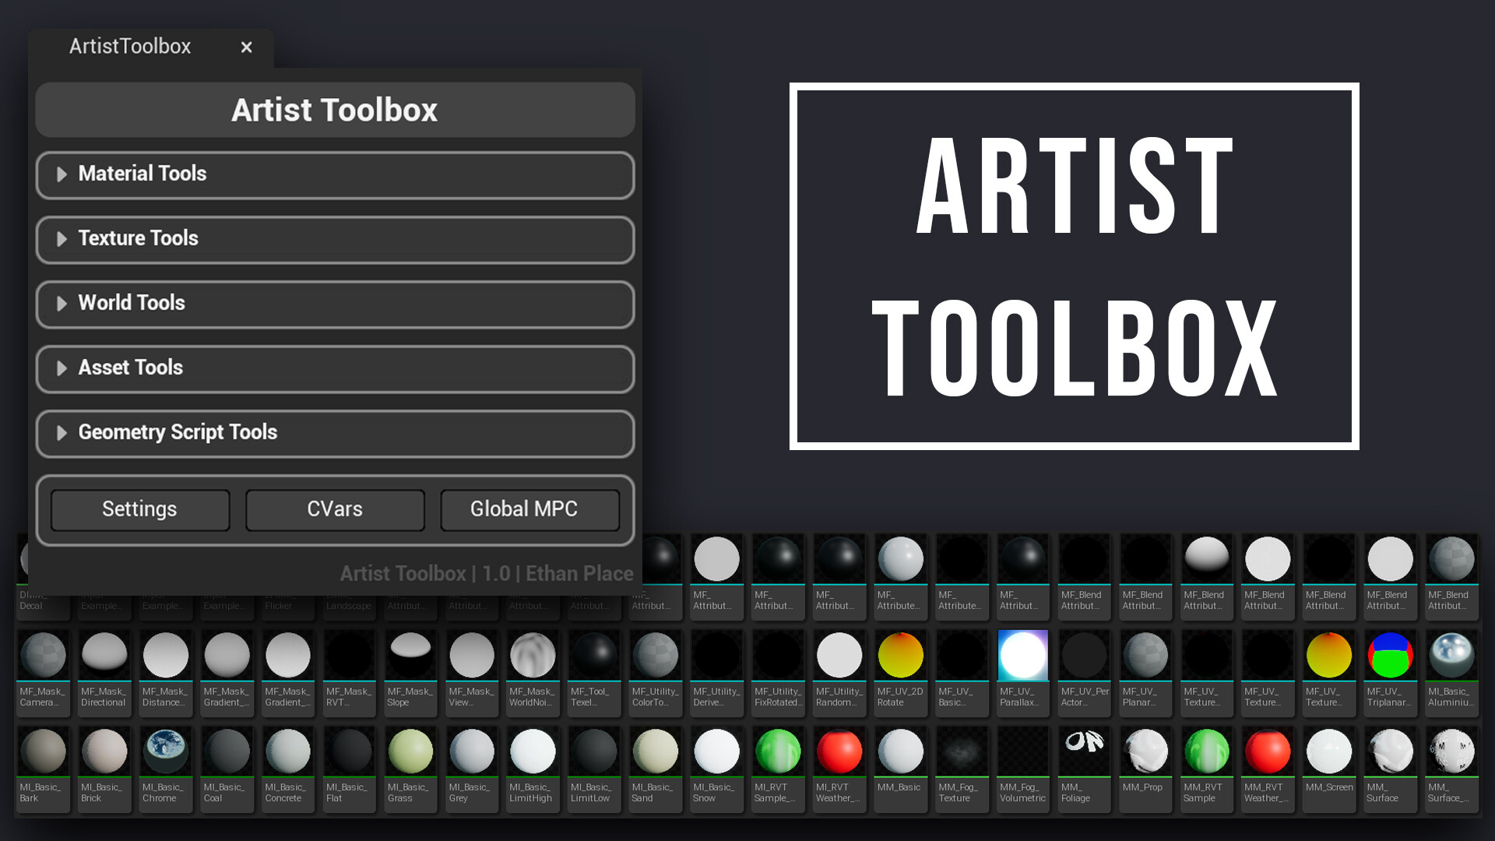
Task: Select the MI_Basic_Bark material thumbnail
Action: pos(43,751)
